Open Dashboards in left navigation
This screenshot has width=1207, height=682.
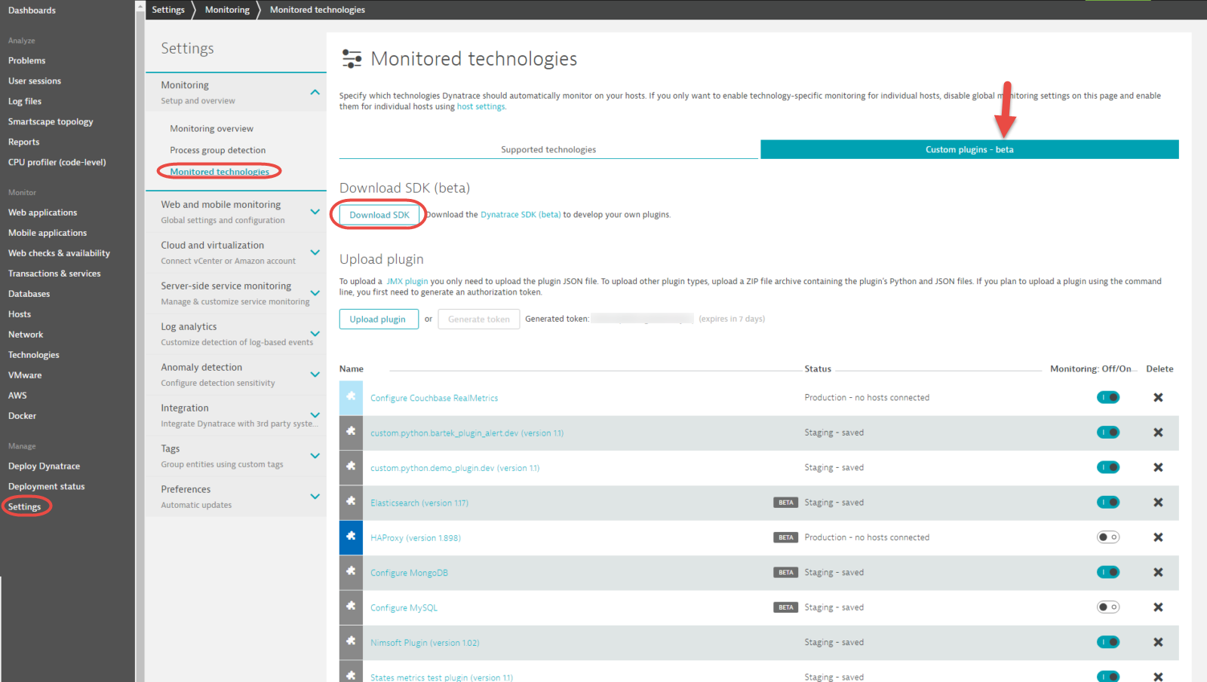(32, 11)
